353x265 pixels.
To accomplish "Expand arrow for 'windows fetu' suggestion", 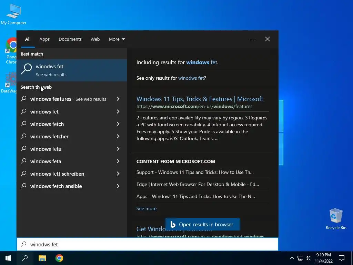I will coord(118,149).
